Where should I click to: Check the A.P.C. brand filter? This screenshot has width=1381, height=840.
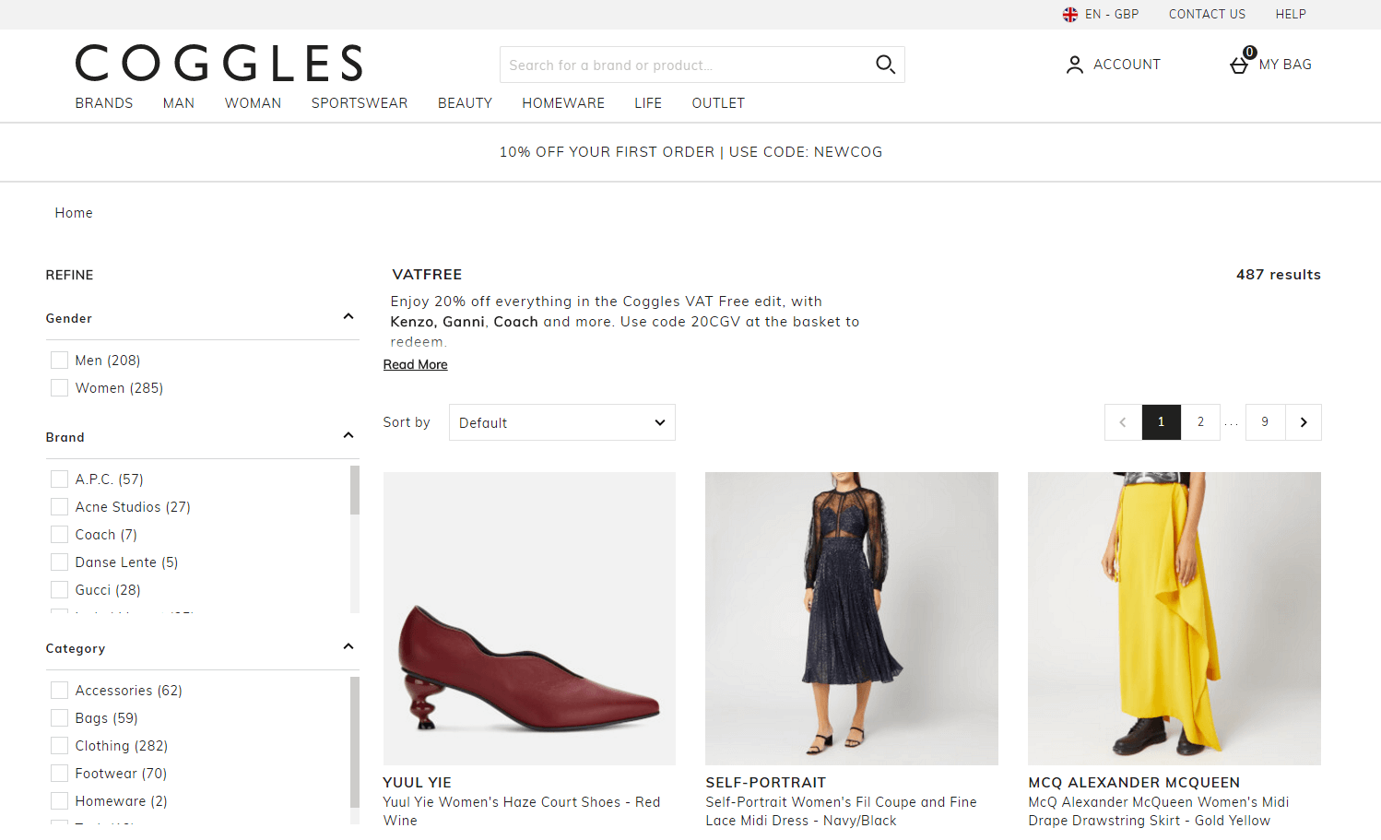(60, 479)
